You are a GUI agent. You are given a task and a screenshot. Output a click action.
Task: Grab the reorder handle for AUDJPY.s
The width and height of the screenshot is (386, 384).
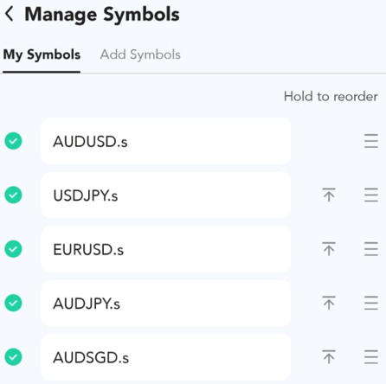[x=371, y=303]
